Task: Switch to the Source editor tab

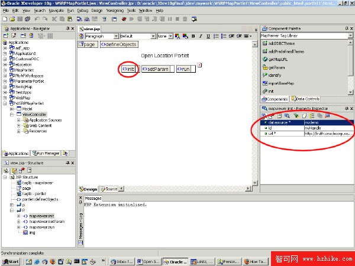Action: pyautogui.click(x=109, y=189)
